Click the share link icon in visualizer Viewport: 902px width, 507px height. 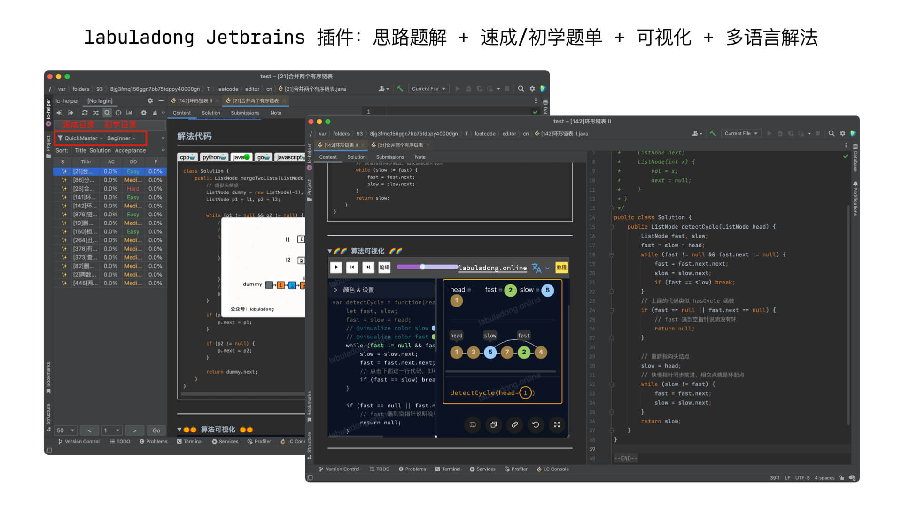coord(515,425)
